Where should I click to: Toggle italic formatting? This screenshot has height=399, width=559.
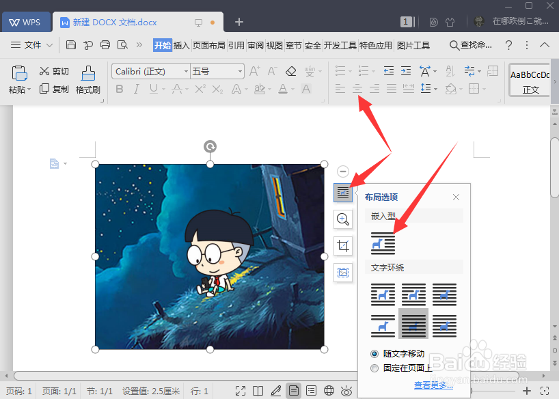137,89
